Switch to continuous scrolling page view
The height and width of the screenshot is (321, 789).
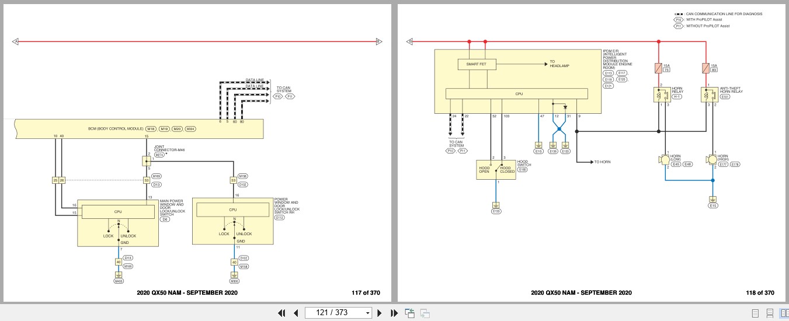[770, 313]
